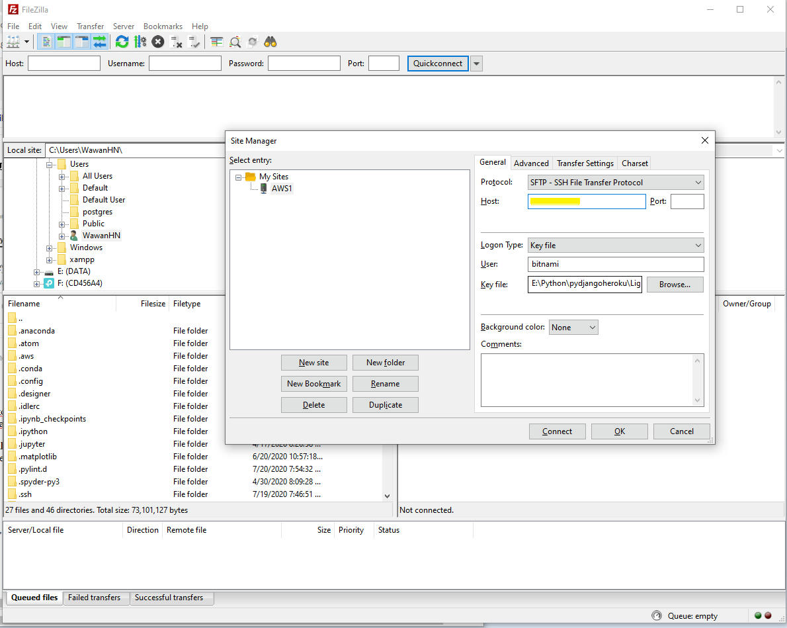This screenshot has height=628, width=787.
Task: Expand the E: (DATA) drive node
Action: tap(36, 272)
